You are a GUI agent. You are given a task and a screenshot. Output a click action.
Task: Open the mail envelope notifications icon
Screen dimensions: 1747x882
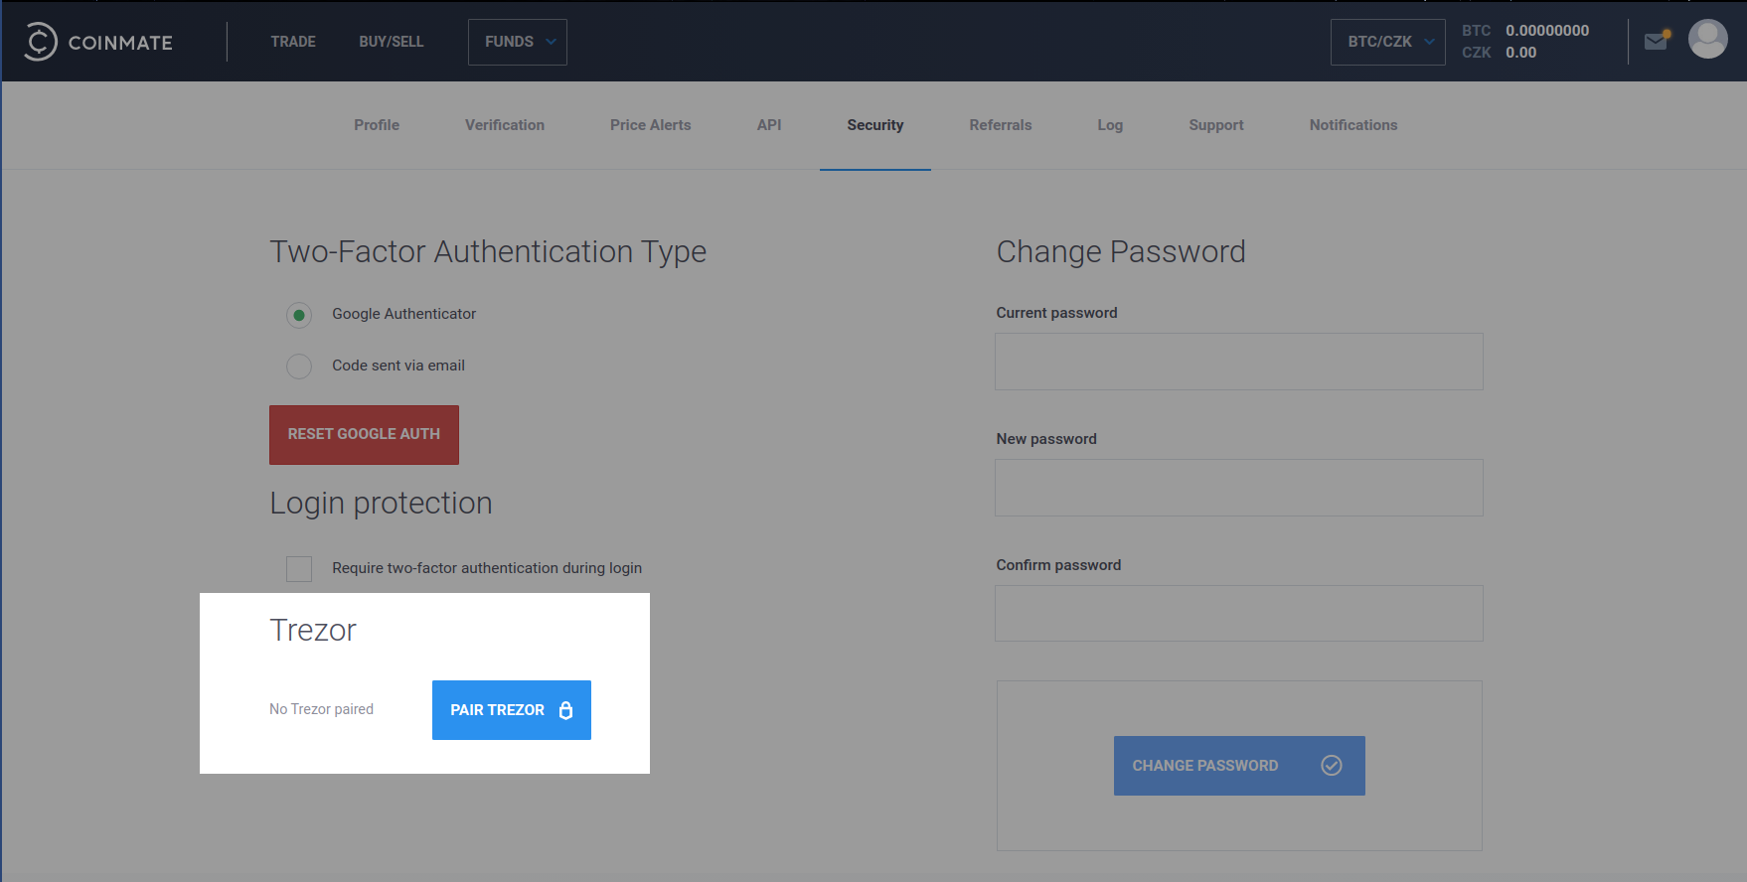(x=1657, y=41)
